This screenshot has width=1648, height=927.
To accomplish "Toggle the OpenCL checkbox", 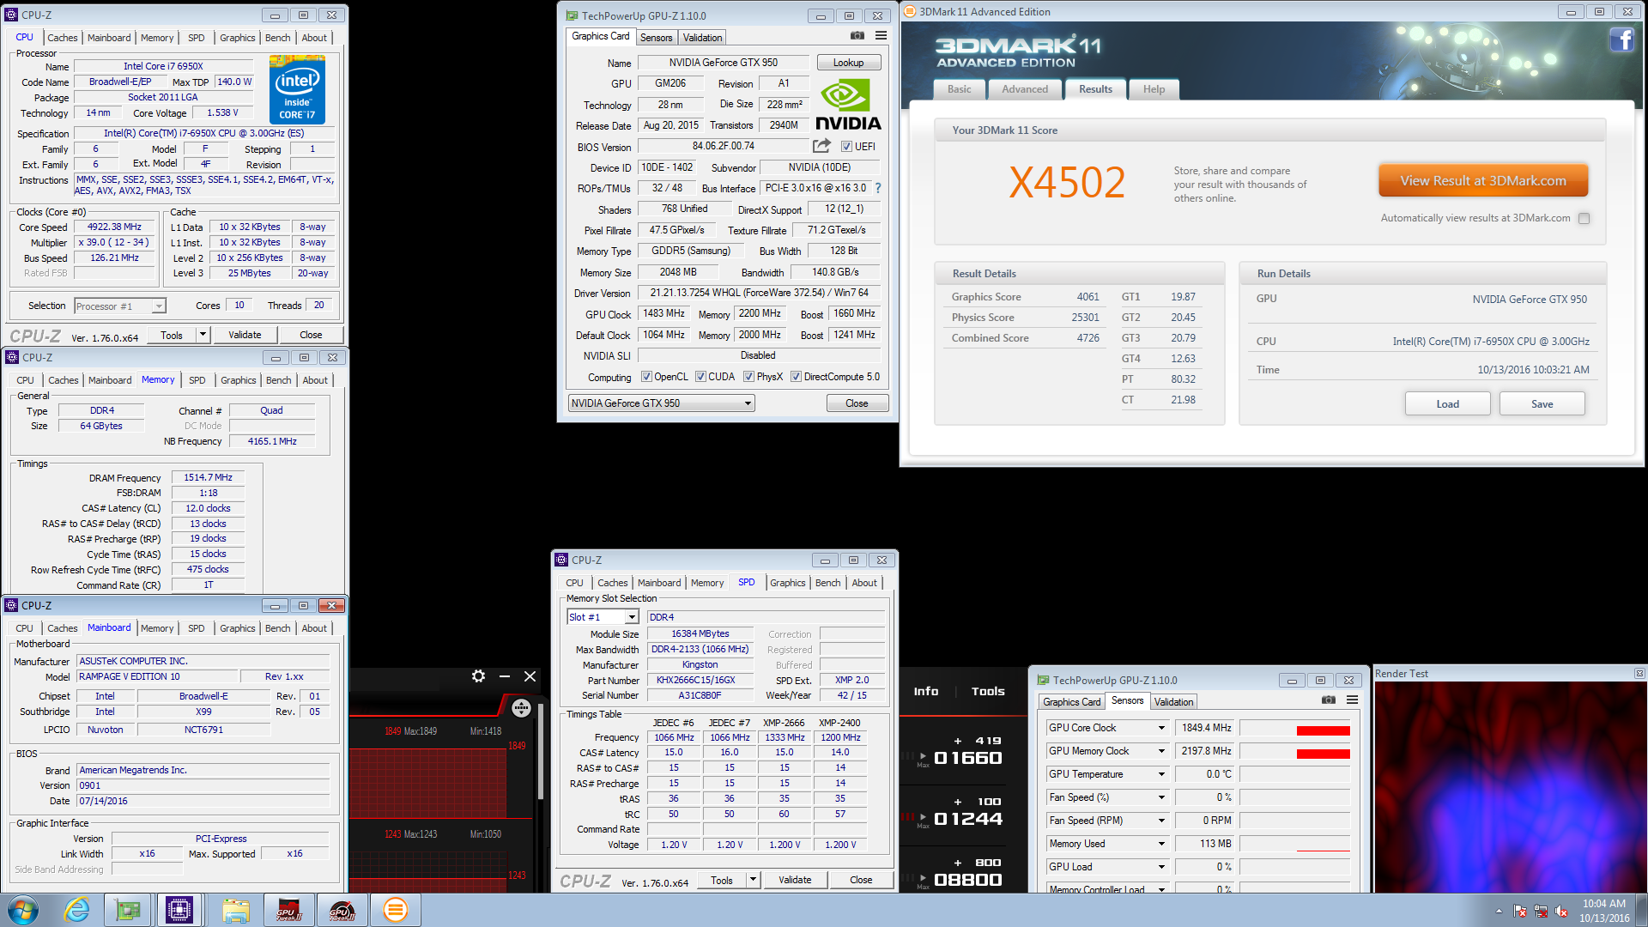I will (x=647, y=377).
